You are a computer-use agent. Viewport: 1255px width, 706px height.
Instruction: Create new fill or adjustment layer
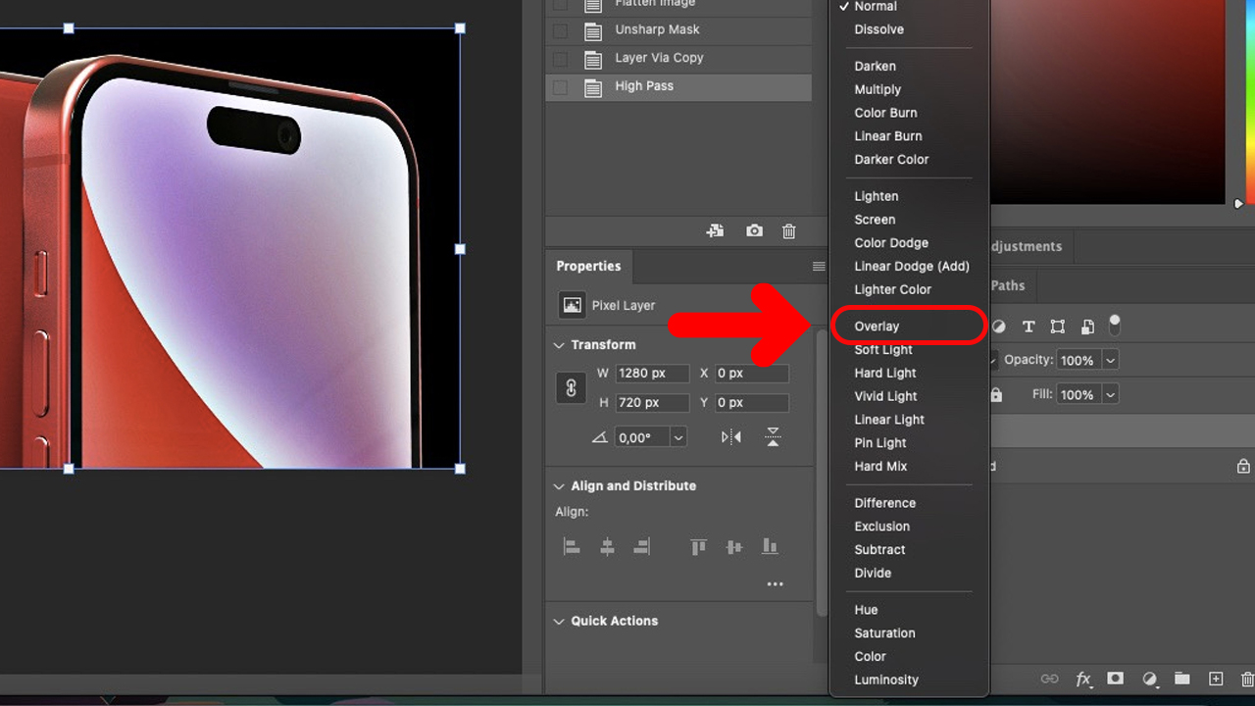pyautogui.click(x=1150, y=679)
